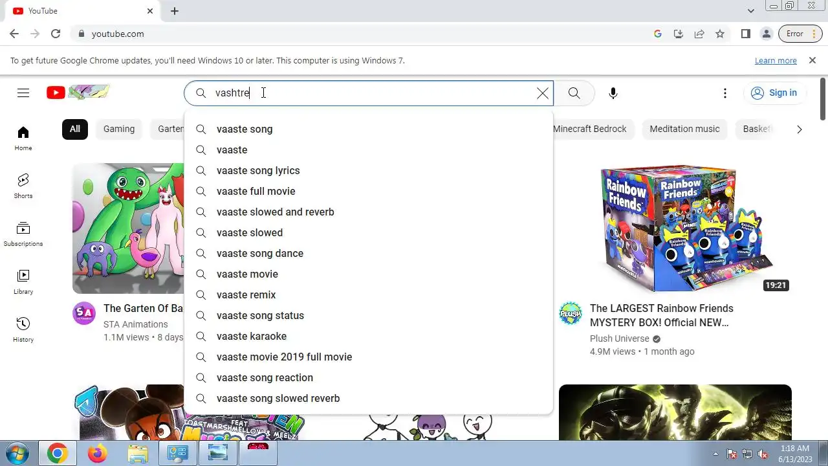Image resolution: width=828 pixels, height=466 pixels.
Task: Click STA Animations channel avatar
Action: click(x=84, y=313)
